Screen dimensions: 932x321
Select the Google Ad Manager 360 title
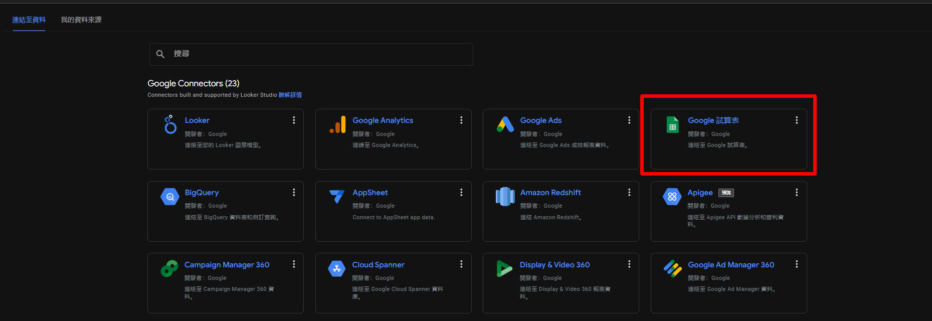click(731, 265)
